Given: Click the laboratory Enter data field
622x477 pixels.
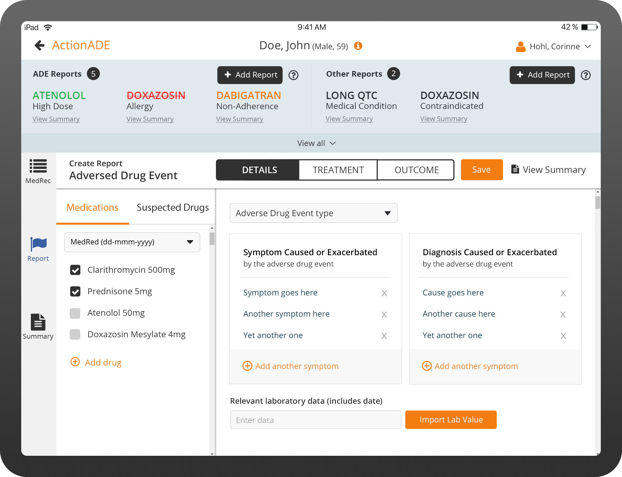Looking at the screenshot, I should (x=316, y=420).
